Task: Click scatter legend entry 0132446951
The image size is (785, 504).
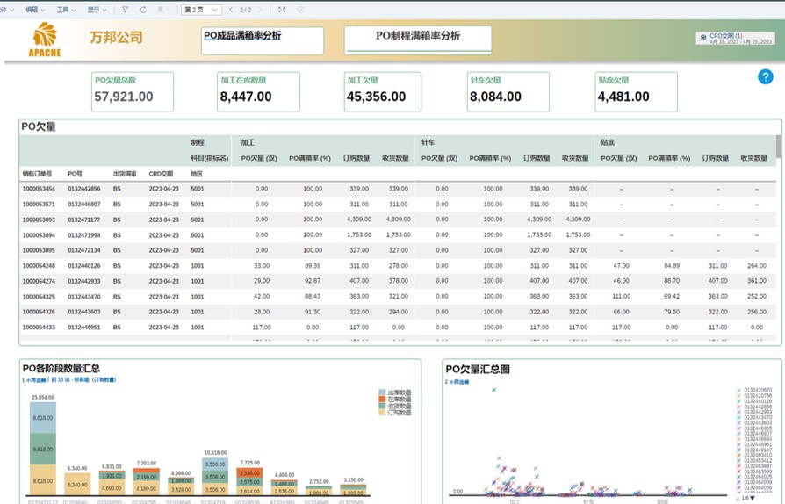Action: [x=754, y=444]
